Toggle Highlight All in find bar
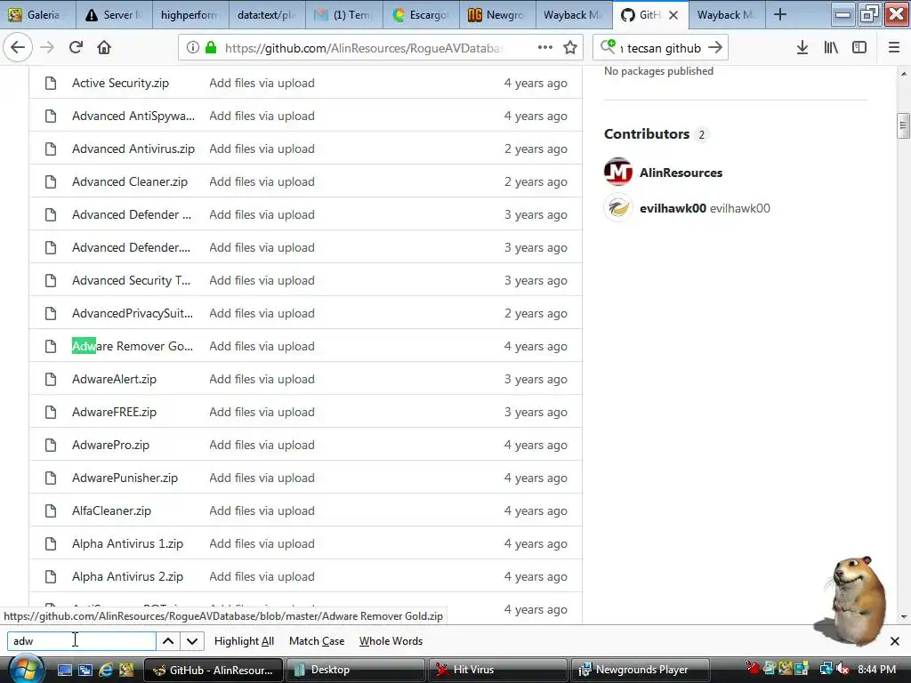 click(x=244, y=641)
